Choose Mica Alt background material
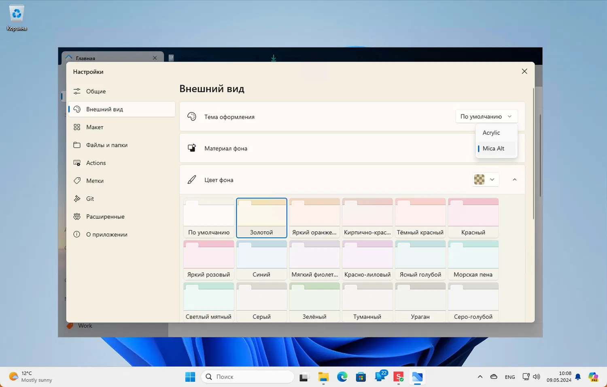Viewport: 607px width, 387px height. 496,148
